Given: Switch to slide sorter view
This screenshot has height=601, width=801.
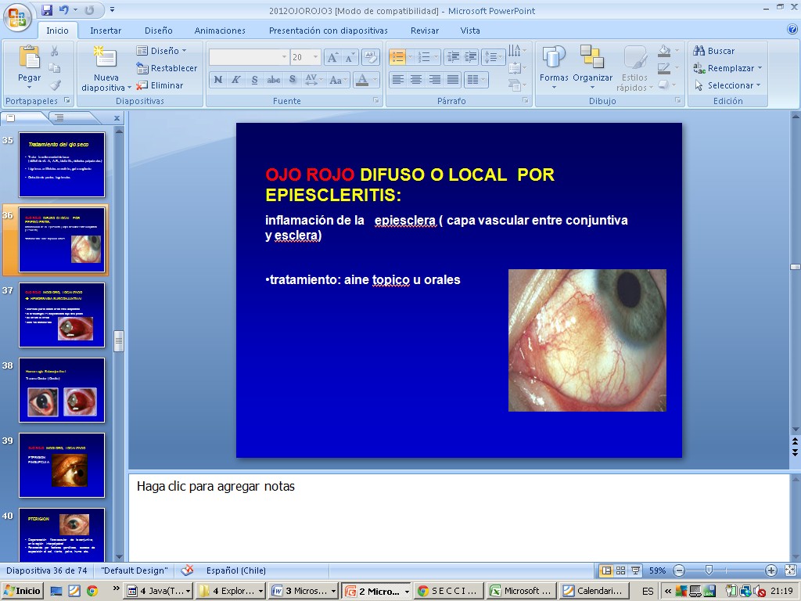Looking at the screenshot, I should (x=620, y=570).
